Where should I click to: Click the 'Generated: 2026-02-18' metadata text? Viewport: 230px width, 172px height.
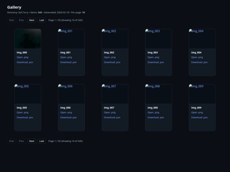(x=57, y=12)
